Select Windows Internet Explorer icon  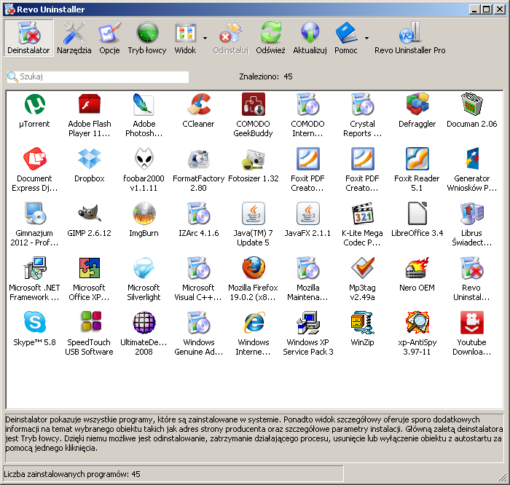tap(254, 323)
